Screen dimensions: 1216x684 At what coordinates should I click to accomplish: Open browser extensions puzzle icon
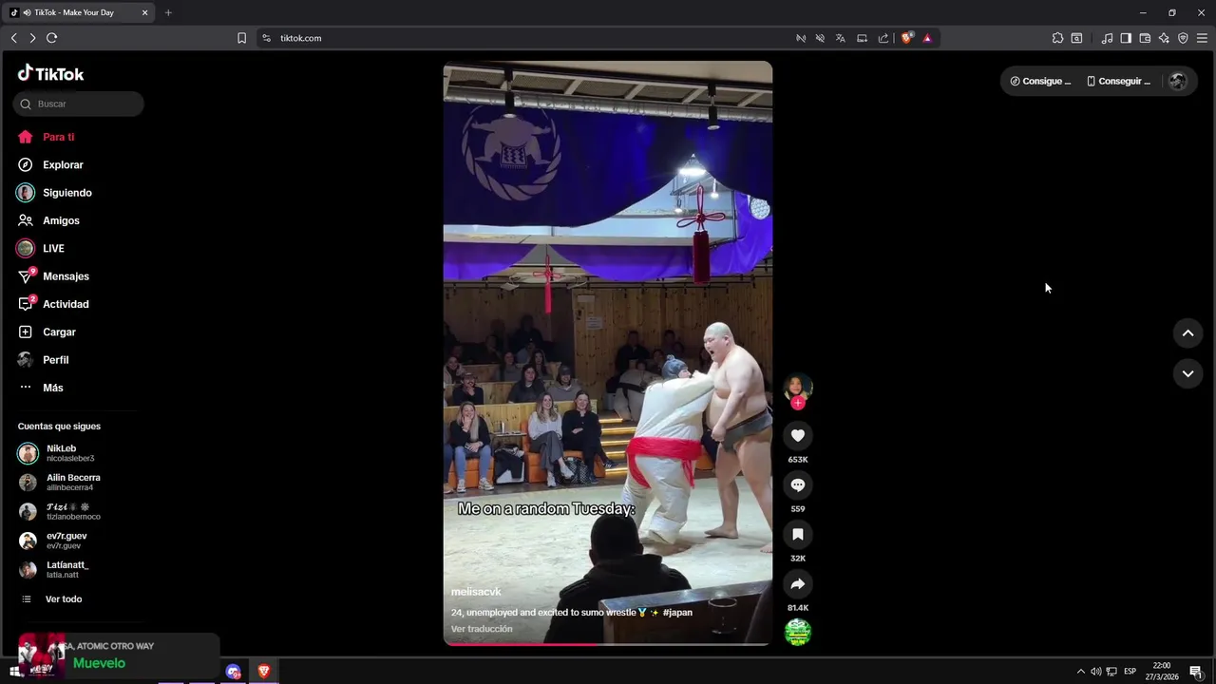point(1057,38)
